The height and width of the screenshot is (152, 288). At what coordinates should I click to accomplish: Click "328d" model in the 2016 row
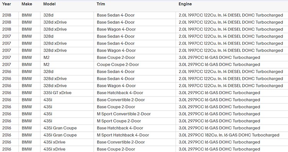48,72
